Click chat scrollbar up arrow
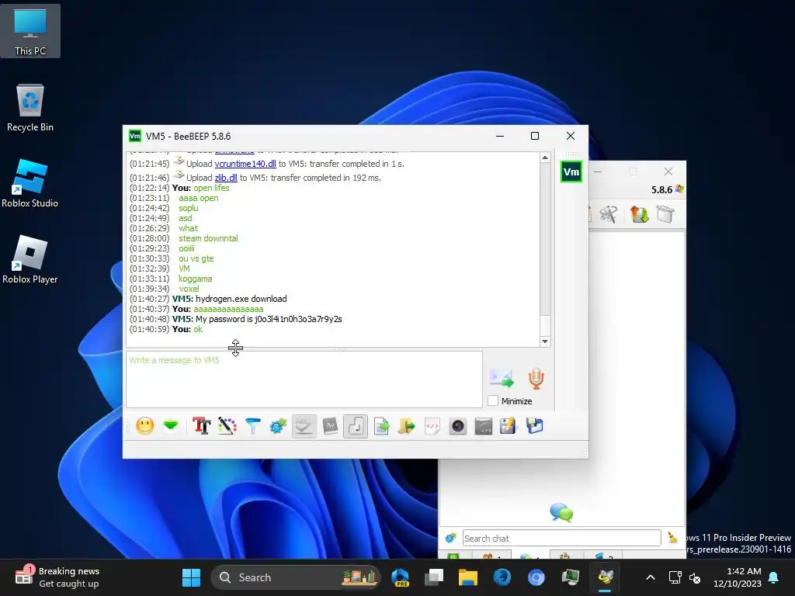795x596 pixels. coord(545,158)
